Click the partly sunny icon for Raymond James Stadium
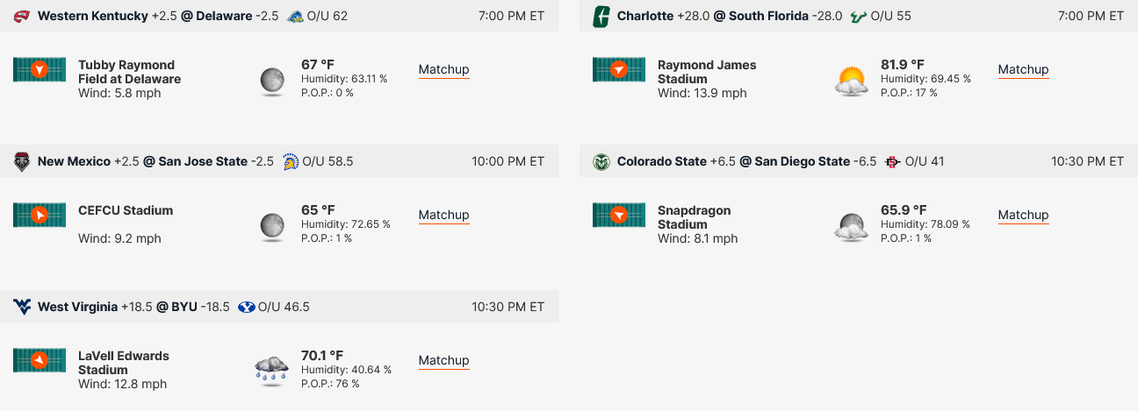 point(852,81)
